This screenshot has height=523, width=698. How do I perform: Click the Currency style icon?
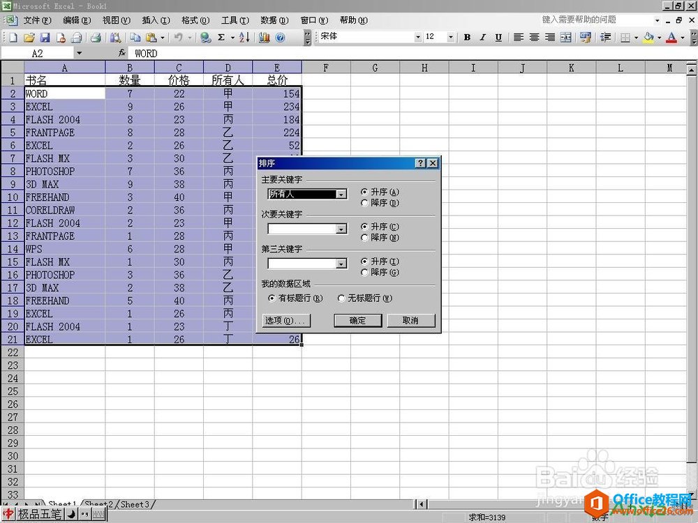click(586, 38)
